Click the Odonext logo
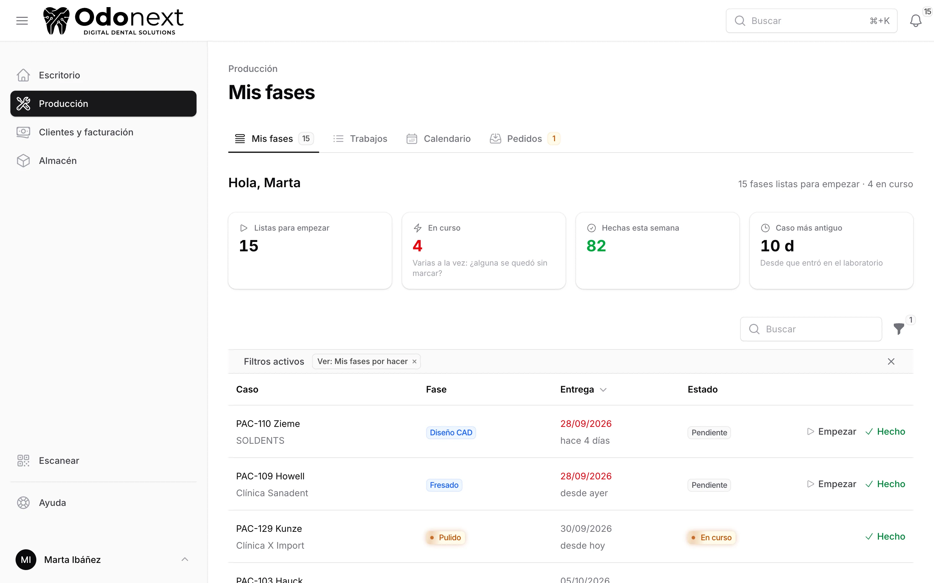Image resolution: width=934 pixels, height=583 pixels. 113,20
